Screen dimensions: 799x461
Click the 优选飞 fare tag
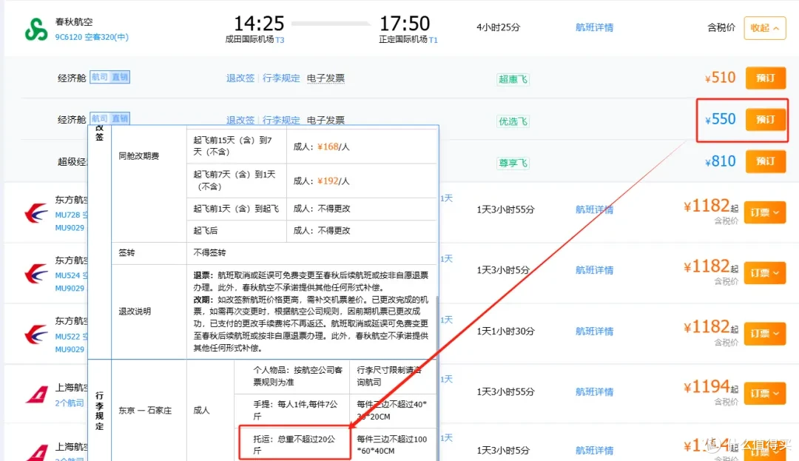pyautogui.click(x=513, y=121)
